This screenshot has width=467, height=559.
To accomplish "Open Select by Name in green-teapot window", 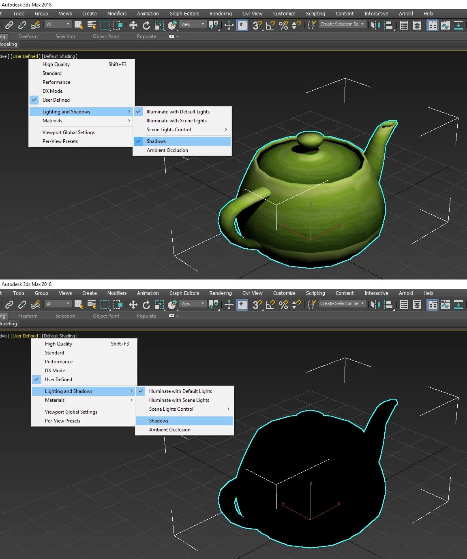I will 92,25.
